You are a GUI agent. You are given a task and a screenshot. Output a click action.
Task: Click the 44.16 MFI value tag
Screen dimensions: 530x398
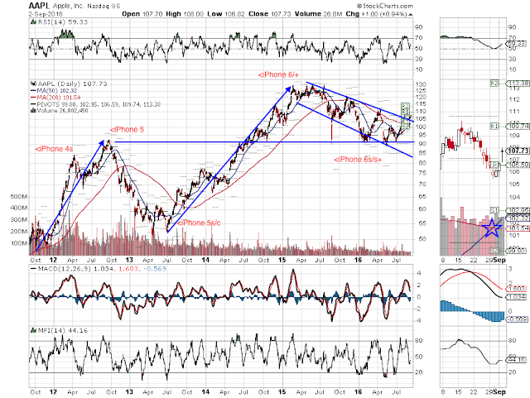coord(517,360)
